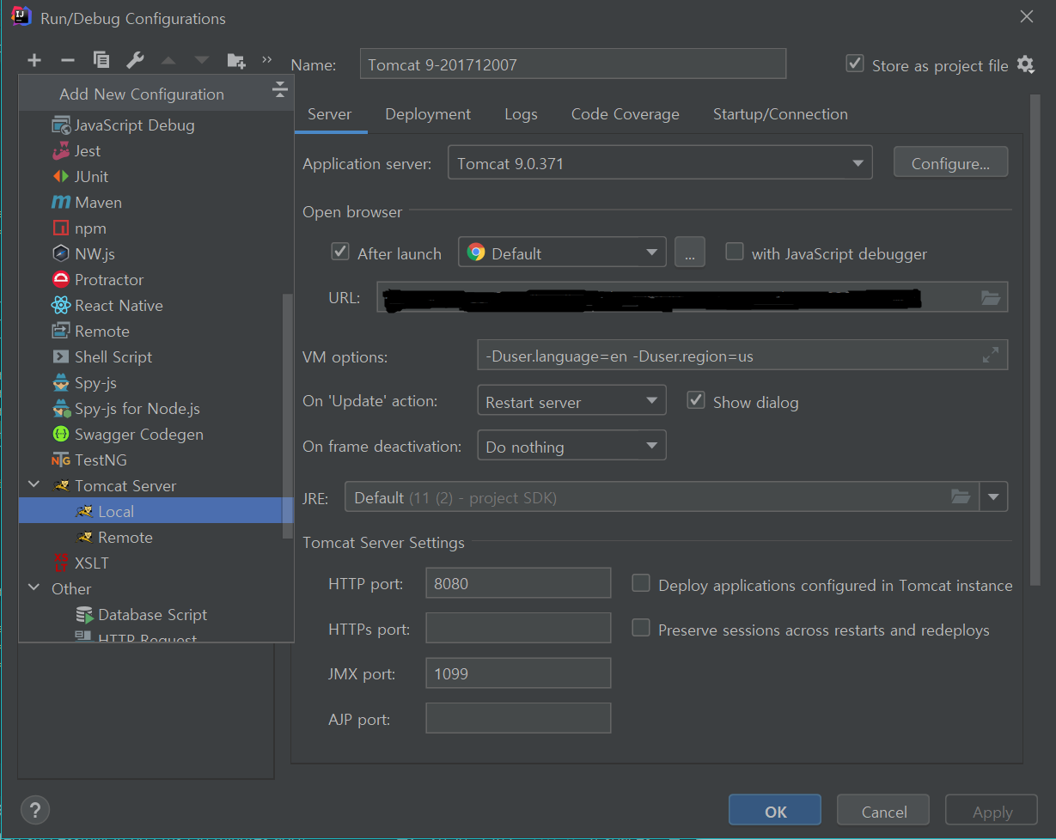Image resolution: width=1056 pixels, height=840 pixels.
Task: Open Application server dropdown
Action: (x=660, y=162)
